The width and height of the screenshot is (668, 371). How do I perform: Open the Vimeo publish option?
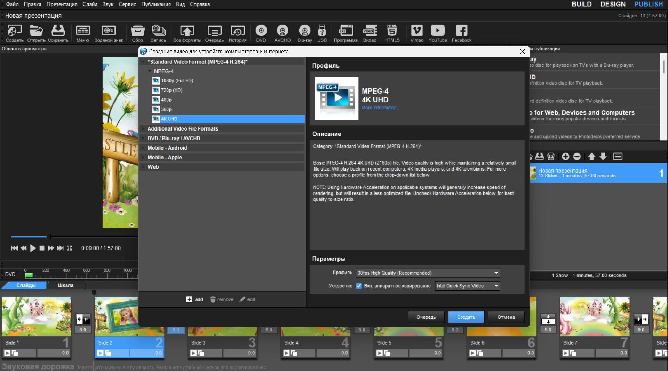pos(416,33)
